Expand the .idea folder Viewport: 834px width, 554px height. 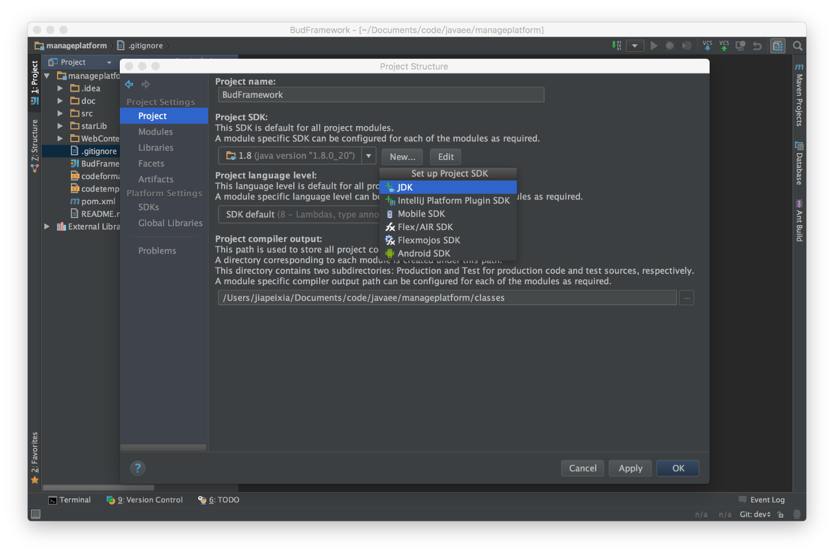click(x=60, y=89)
